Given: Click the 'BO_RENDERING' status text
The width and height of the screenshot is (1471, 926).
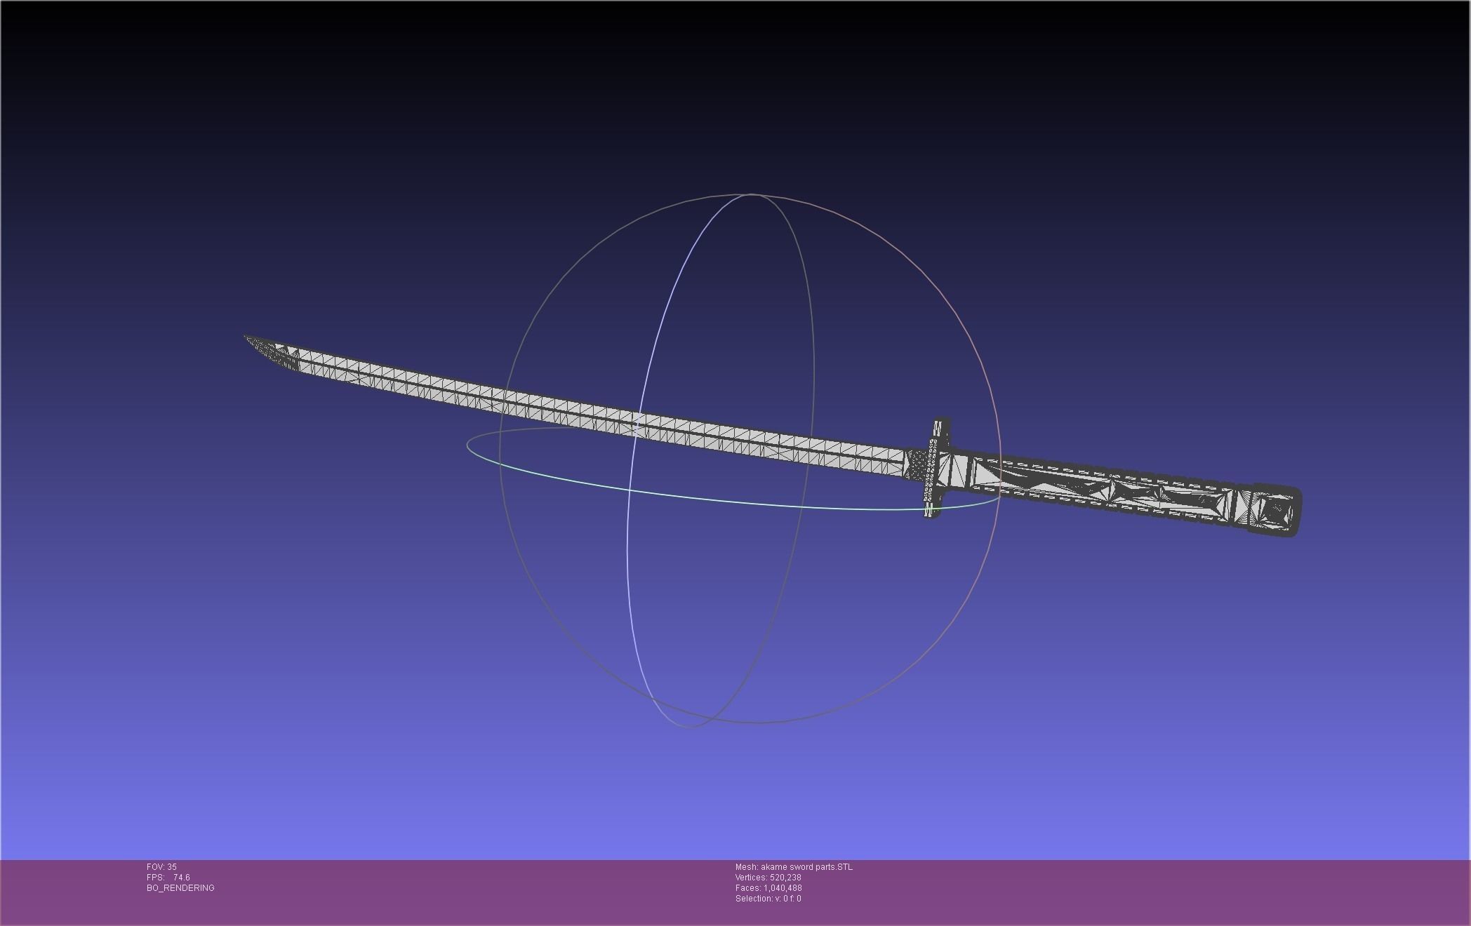Looking at the screenshot, I should coord(180,888).
